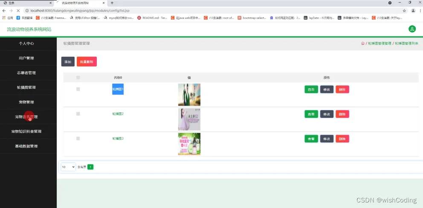This screenshot has width=423, height=208.
Task: Open the 百度翻译 bookmark
Action: tap(24, 18)
